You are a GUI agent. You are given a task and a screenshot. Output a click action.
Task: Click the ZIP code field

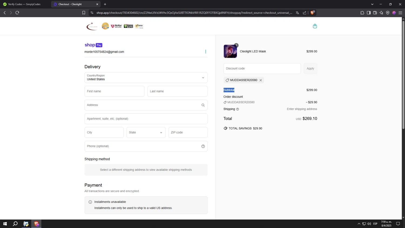click(x=188, y=132)
